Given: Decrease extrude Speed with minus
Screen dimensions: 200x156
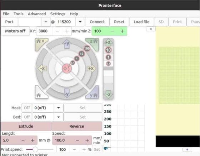Looking at the screenshot, I should click(x=77, y=140).
